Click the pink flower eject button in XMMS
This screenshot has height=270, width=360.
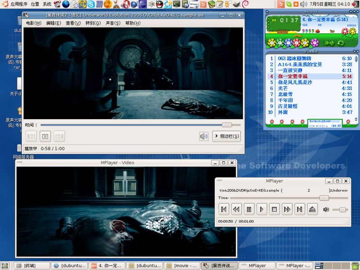(x=315, y=43)
